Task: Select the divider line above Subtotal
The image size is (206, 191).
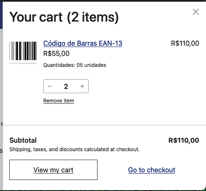Action: pyautogui.click(x=104, y=125)
